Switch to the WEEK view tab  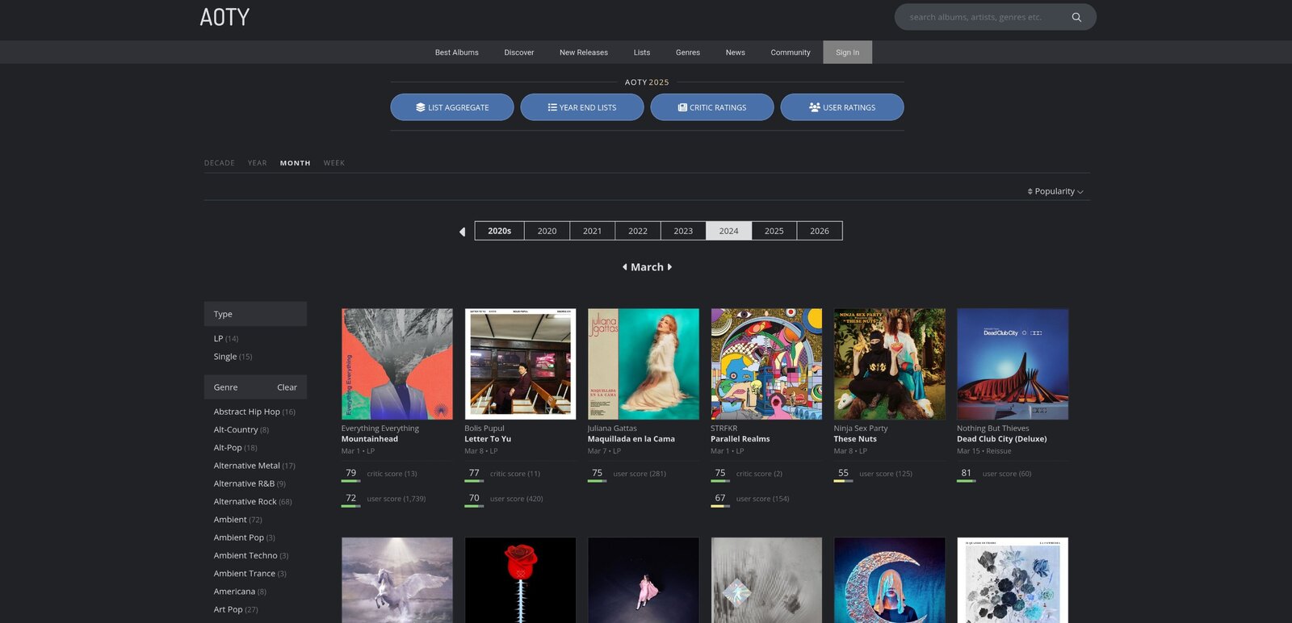click(333, 163)
